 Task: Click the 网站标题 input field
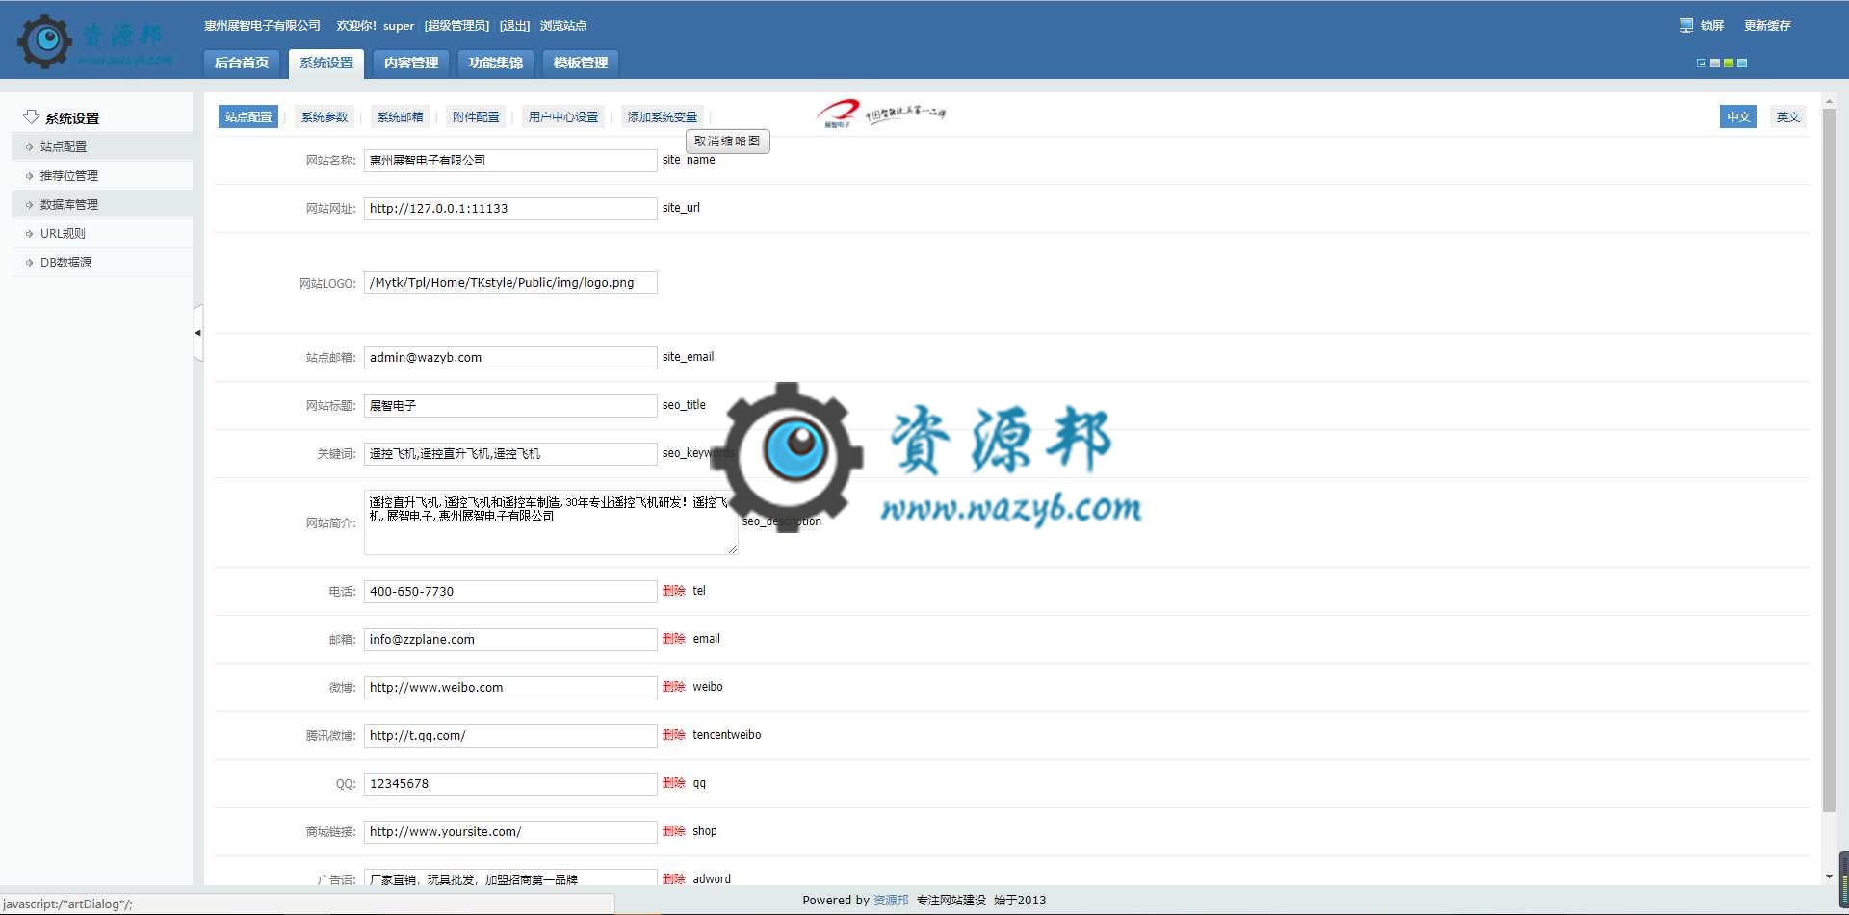click(510, 406)
